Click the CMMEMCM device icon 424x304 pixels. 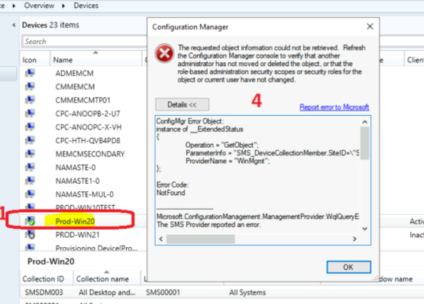[30, 87]
